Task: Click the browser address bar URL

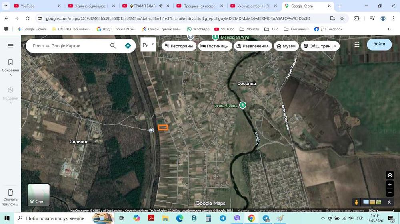Action: point(178,18)
